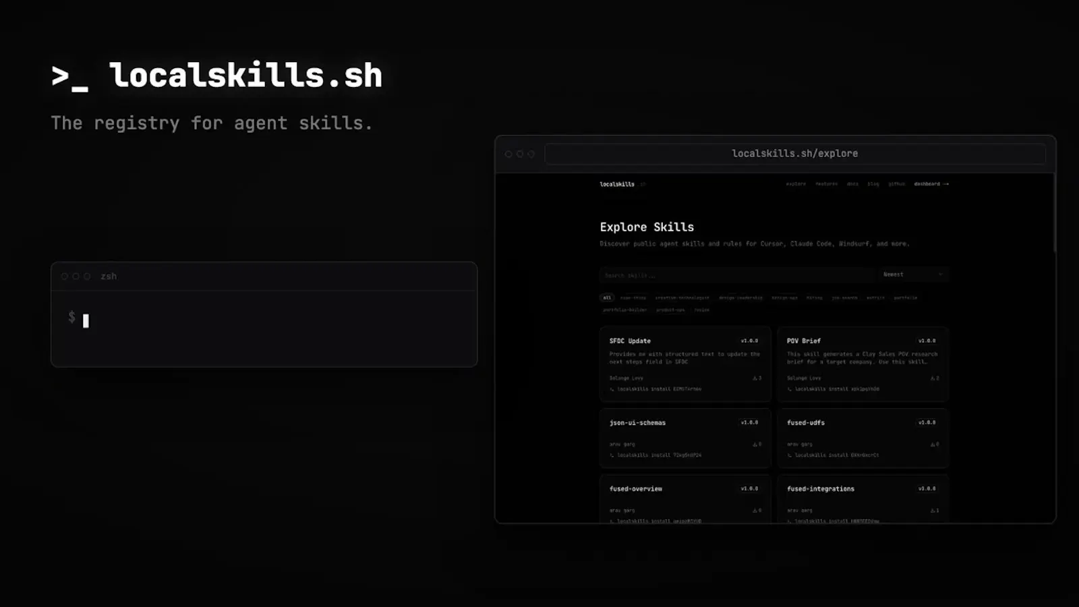Copy the install command on SFDC Update card

coord(655,389)
